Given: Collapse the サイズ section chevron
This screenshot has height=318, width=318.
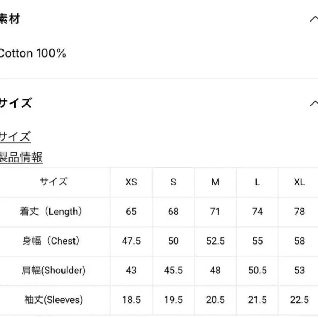Looking at the screenshot, I should tap(313, 103).
